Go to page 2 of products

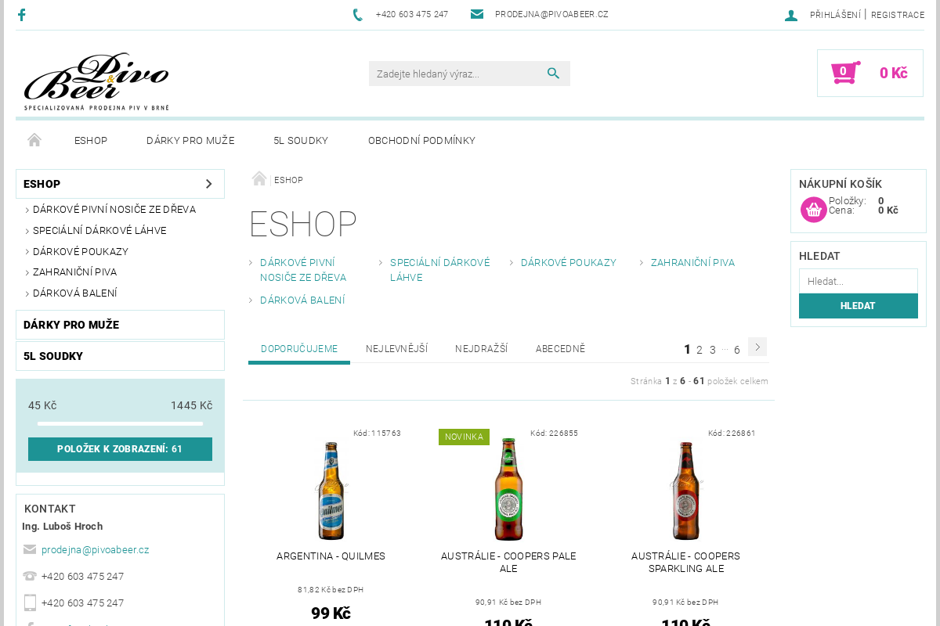click(700, 350)
